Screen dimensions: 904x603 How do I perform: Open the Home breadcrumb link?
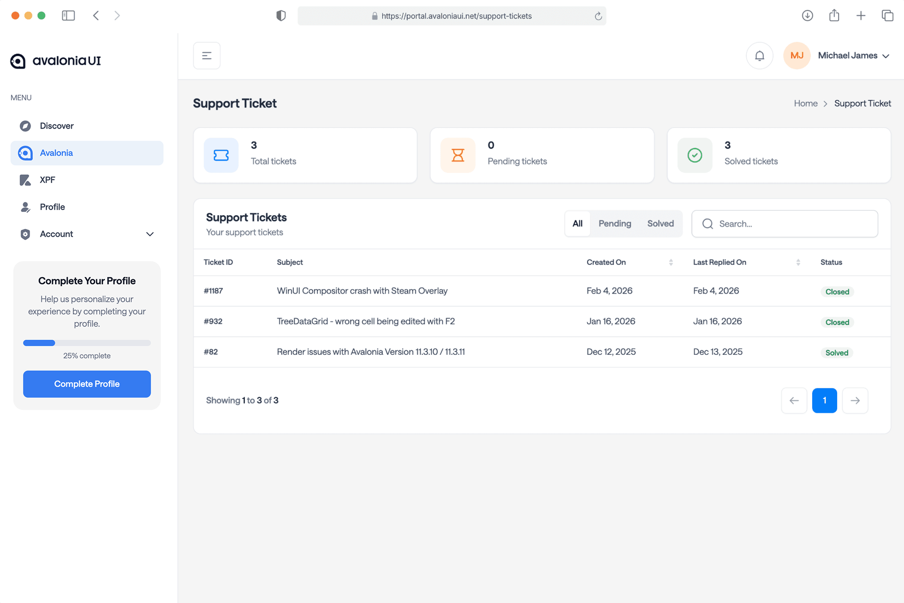(805, 103)
